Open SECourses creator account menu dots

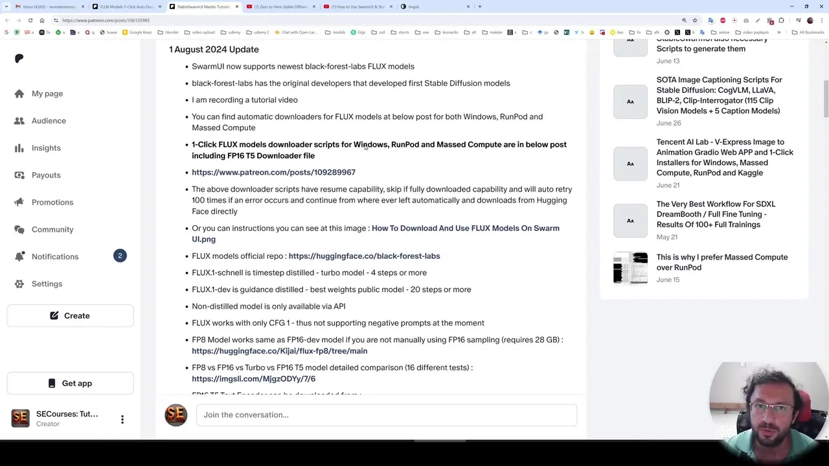[122, 419]
